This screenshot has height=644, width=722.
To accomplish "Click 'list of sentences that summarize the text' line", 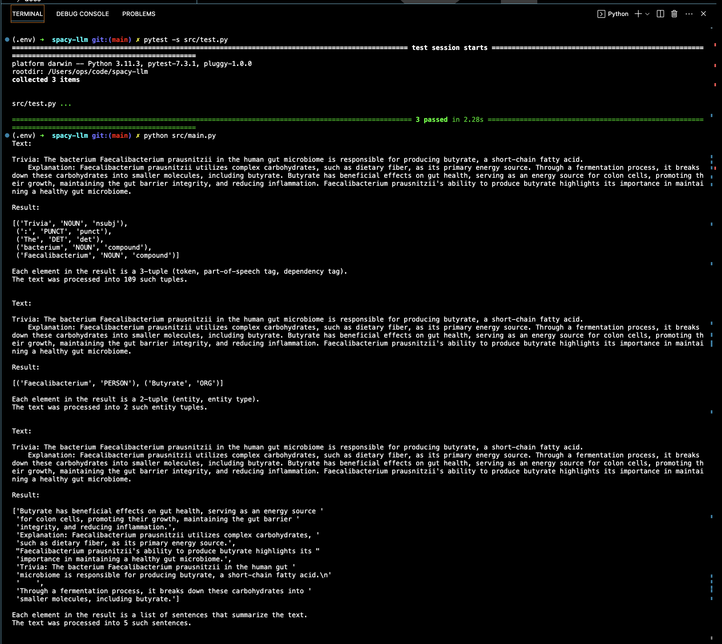I will [160, 615].
